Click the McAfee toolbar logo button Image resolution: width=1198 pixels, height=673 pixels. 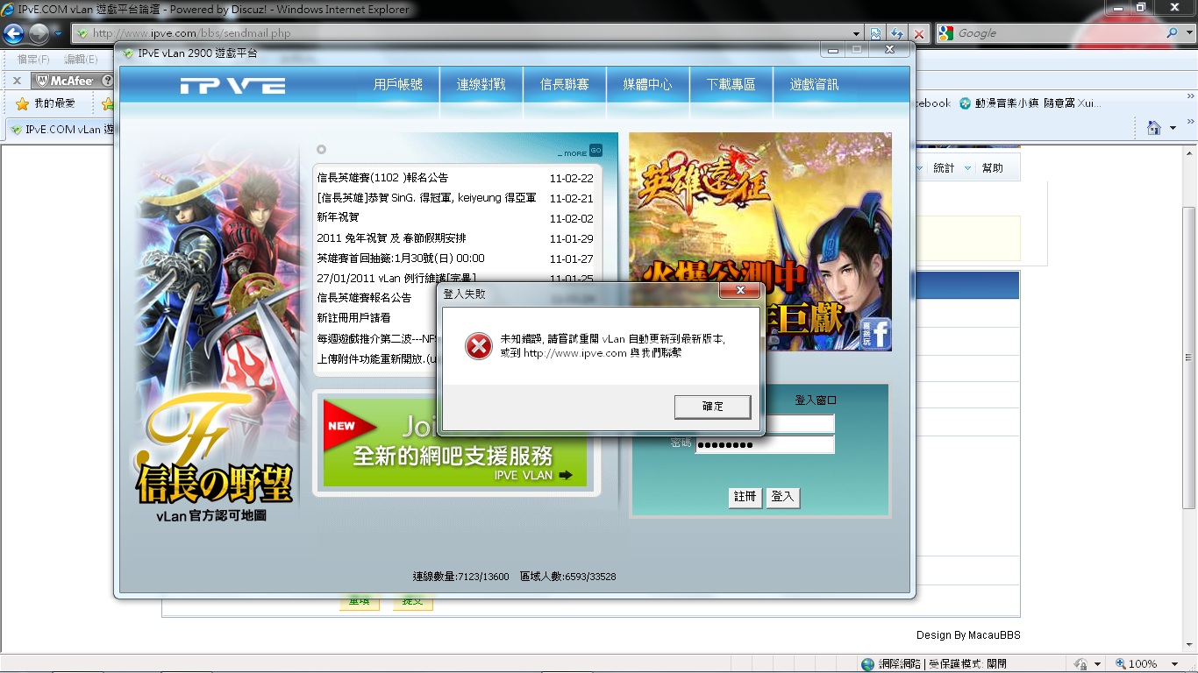(x=64, y=81)
